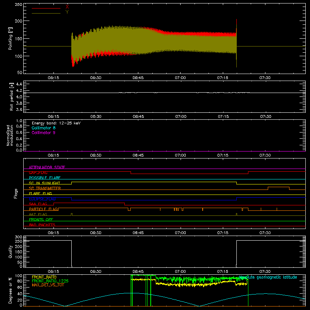This screenshot has width=310, height=310.
Task: Click the 40 tick on Degrees axis
Action: 20,294
